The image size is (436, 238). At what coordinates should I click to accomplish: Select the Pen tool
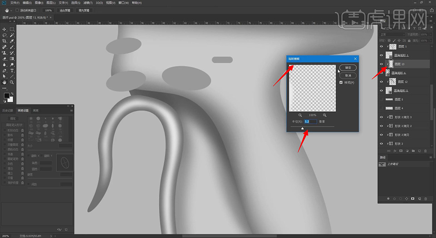pyautogui.click(x=4, y=70)
